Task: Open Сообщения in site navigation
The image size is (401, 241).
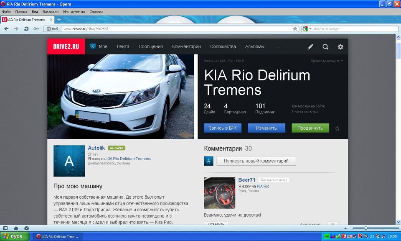Action: tap(151, 46)
